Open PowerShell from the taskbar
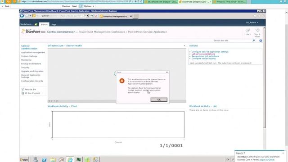 [x=44, y=160]
